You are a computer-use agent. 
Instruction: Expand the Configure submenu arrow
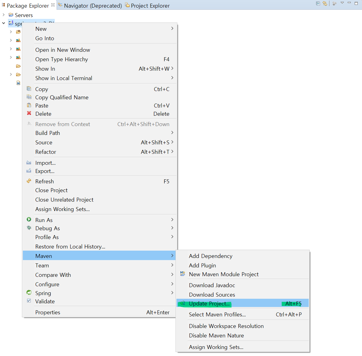172,284
